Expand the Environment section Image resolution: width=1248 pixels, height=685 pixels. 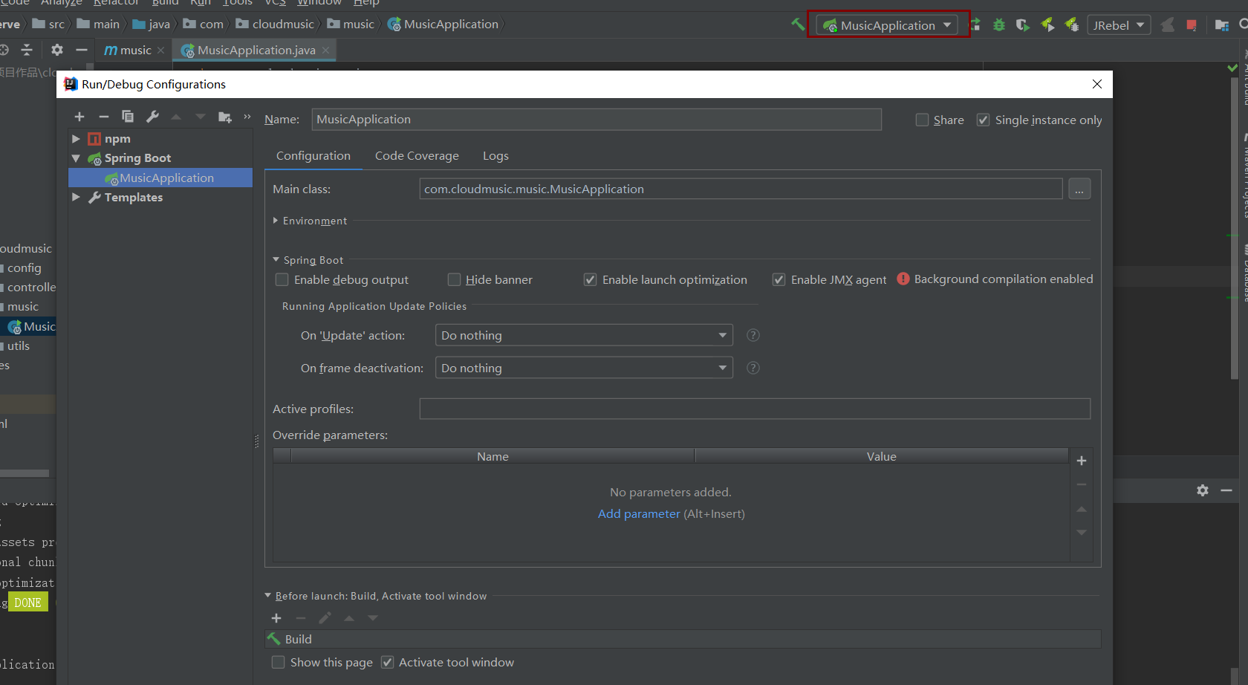tap(276, 221)
